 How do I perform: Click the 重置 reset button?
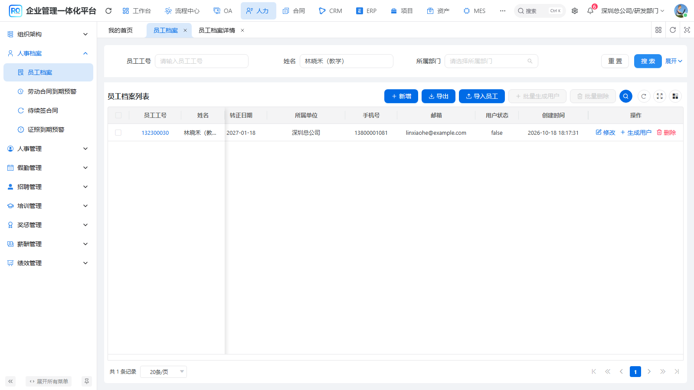(x=615, y=61)
